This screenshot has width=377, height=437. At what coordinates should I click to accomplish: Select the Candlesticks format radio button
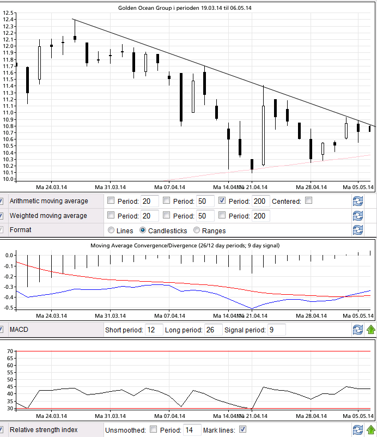tap(143, 230)
